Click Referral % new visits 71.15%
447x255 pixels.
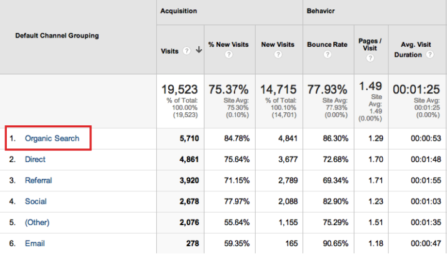tap(236, 181)
